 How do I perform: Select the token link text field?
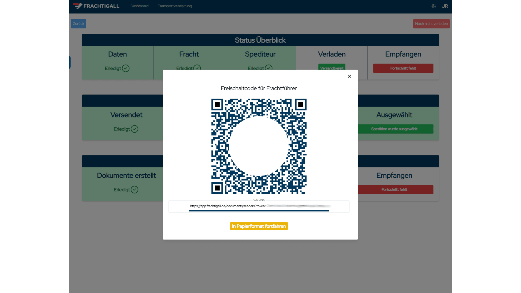tap(259, 206)
